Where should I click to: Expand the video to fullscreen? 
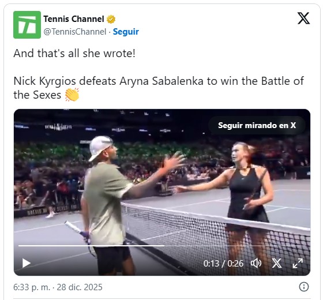pos(298,263)
